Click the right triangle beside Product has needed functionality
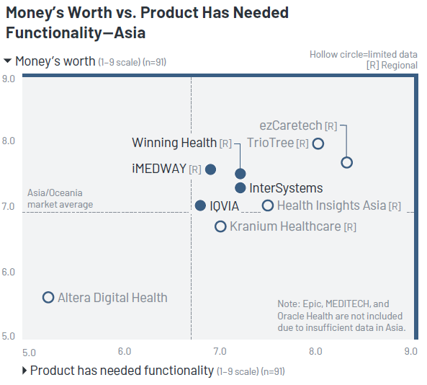The image size is (427, 385). pyautogui.click(x=24, y=371)
